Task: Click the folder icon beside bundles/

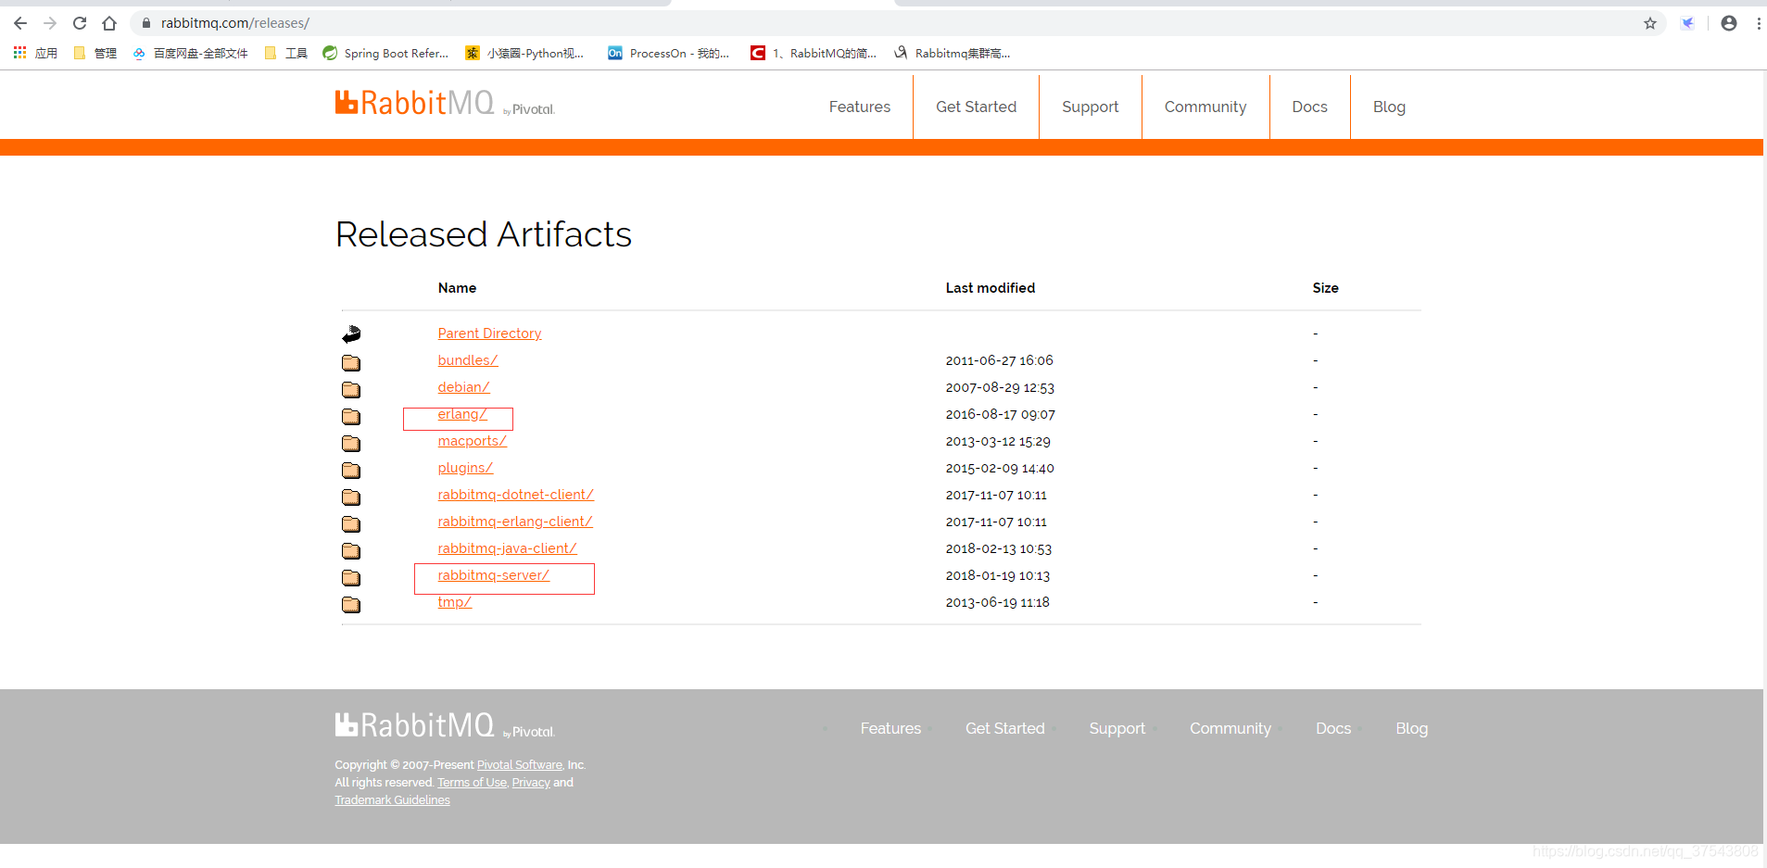Action: pos(351,362)
